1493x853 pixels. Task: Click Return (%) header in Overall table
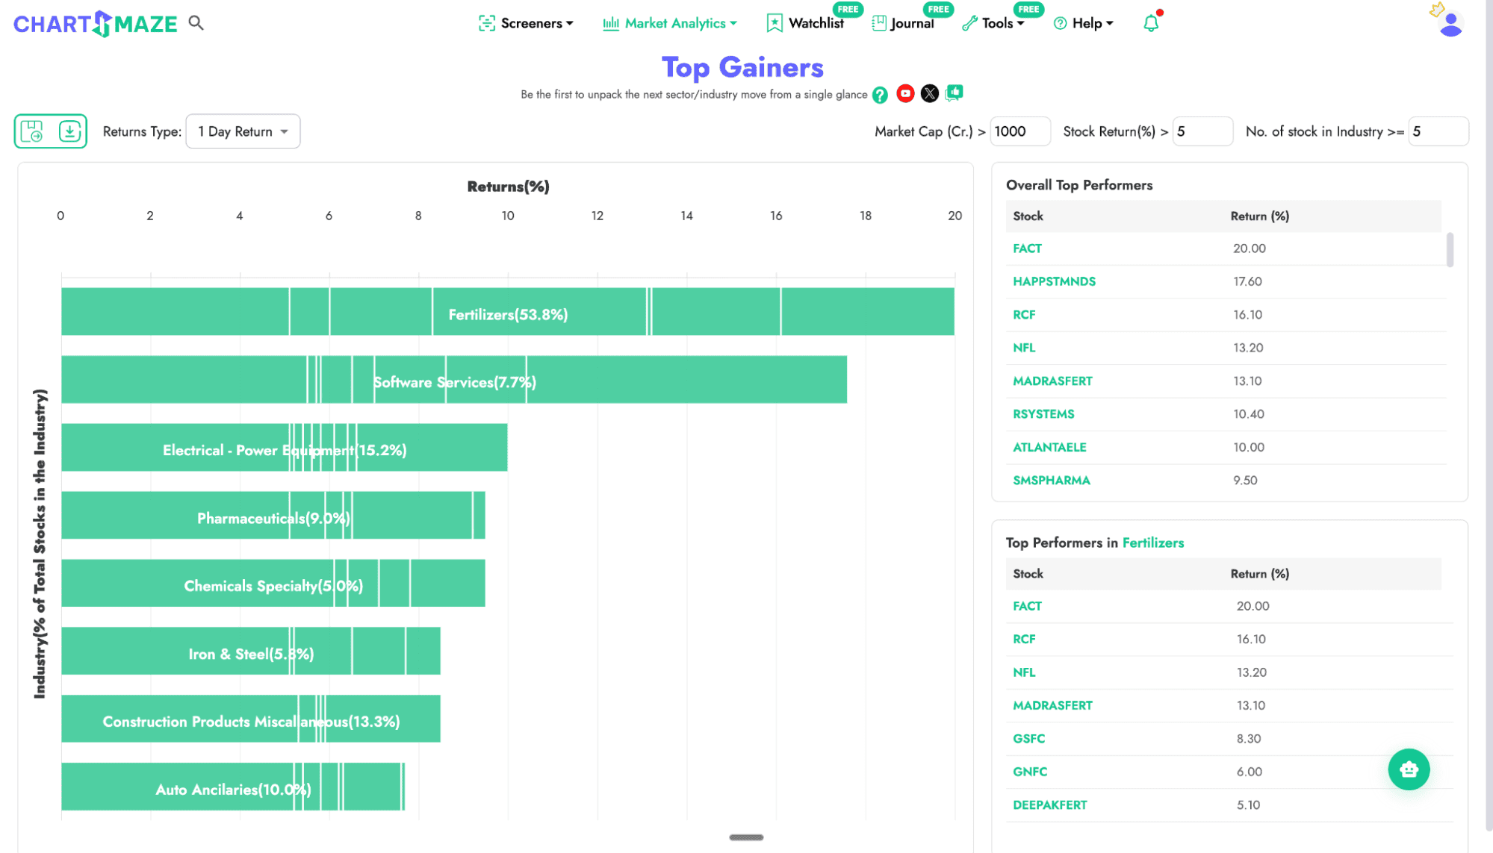tap(1259, 216)
